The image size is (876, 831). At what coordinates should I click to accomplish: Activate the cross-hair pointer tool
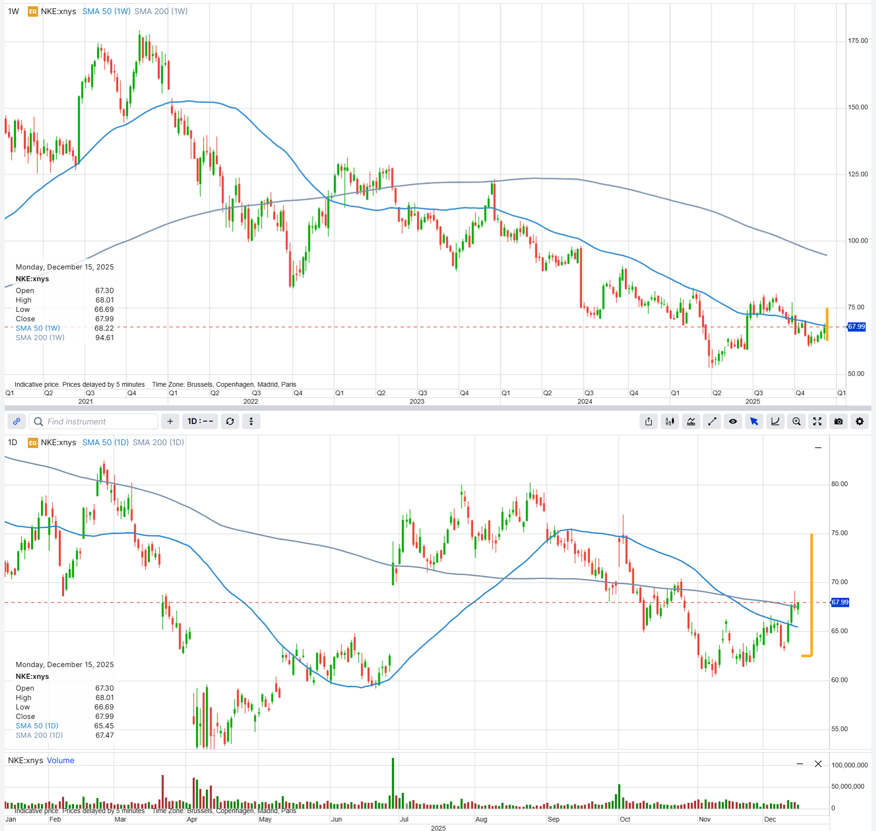754,422
